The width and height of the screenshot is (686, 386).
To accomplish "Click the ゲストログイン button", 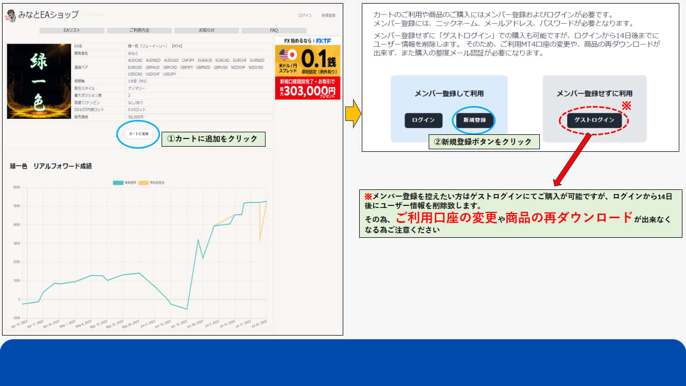I will click(594, 120).
